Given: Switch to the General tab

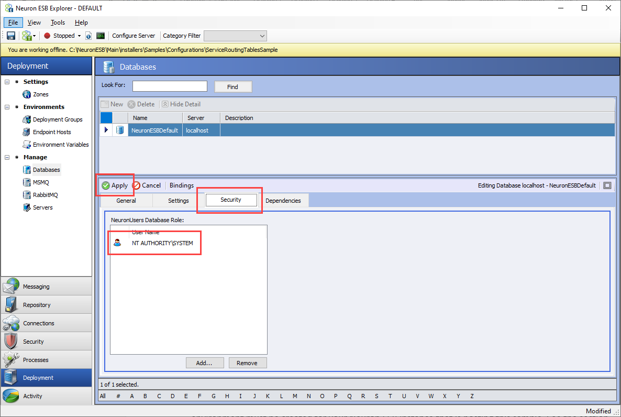Looking at the screenshot, I should (126, 201).
